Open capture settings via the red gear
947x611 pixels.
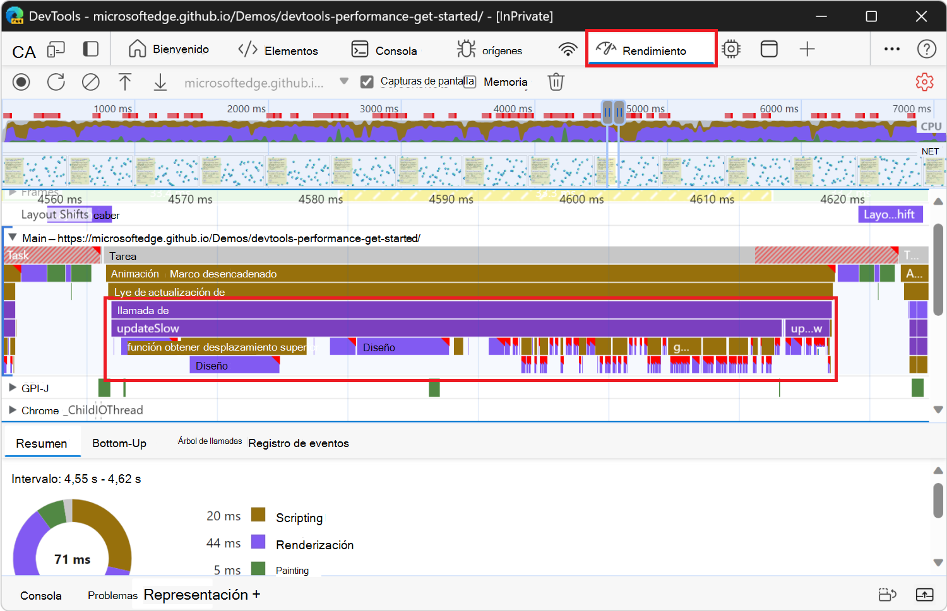[924, 82]
